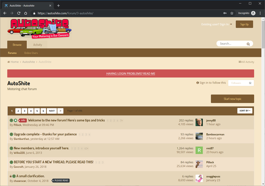Click the PLEASE READ tag
Viewport: 265px width, 186px height.
[61, 181]
